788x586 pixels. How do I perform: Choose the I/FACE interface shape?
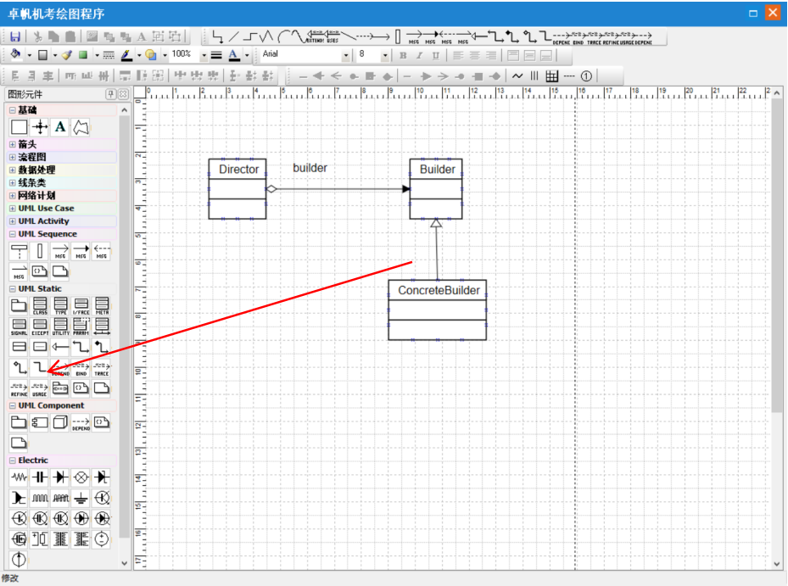(81, 305)
